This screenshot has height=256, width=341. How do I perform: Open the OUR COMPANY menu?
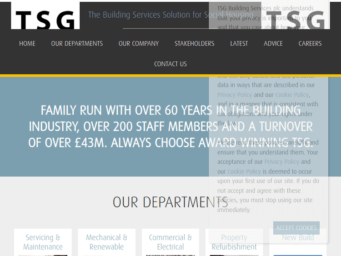(139, 44)
